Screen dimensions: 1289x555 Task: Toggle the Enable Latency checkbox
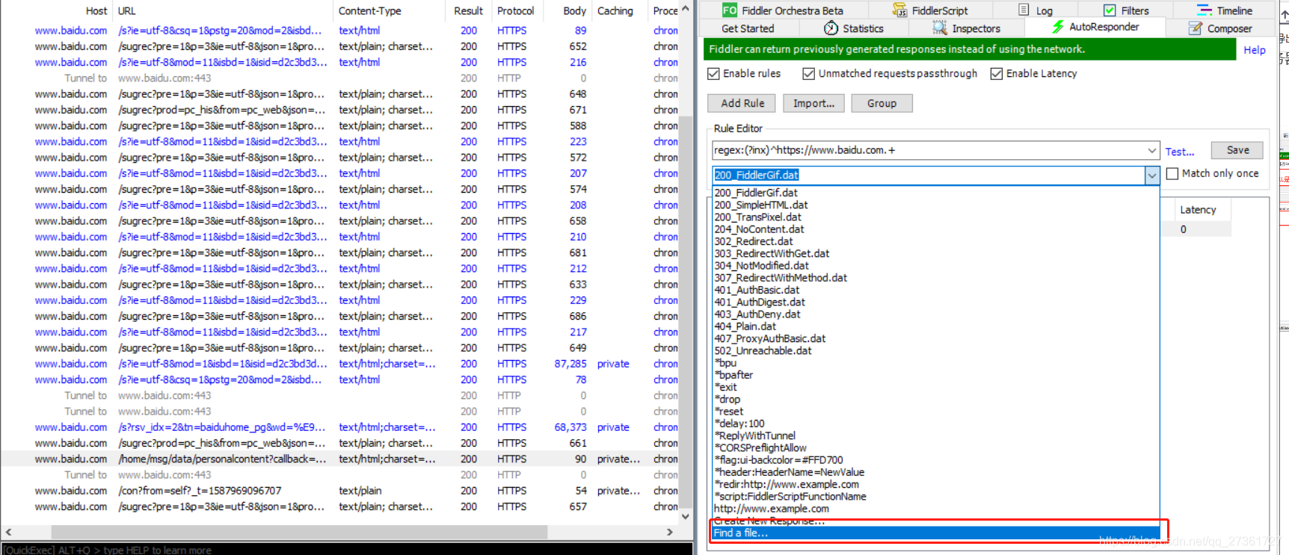tap(996, 74)
